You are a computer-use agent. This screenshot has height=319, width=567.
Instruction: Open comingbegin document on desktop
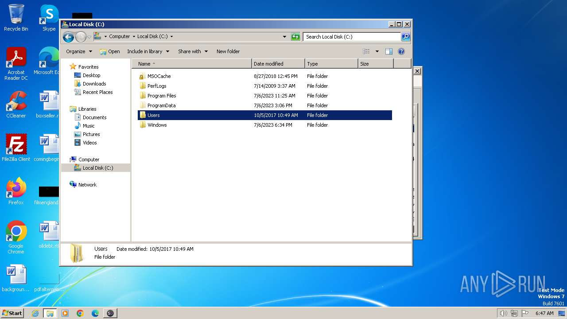pos(47,148)
